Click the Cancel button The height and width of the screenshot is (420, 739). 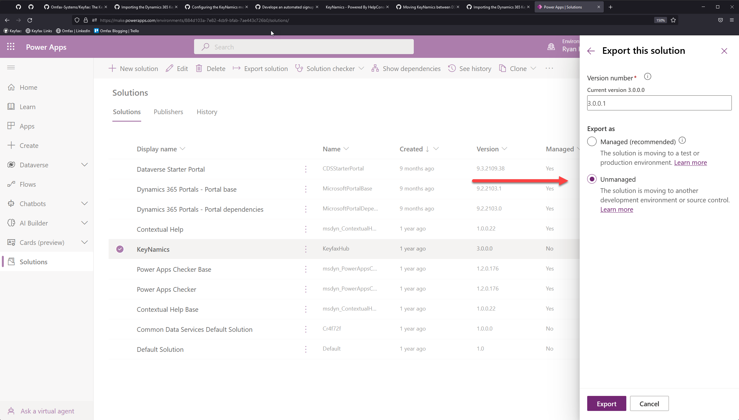point(649,403)
